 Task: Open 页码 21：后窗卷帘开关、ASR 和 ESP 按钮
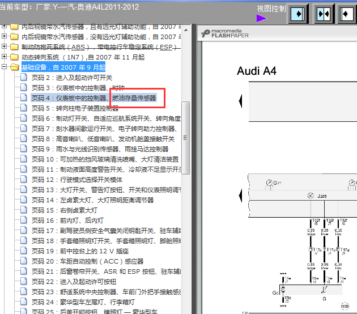coord(106,271)
